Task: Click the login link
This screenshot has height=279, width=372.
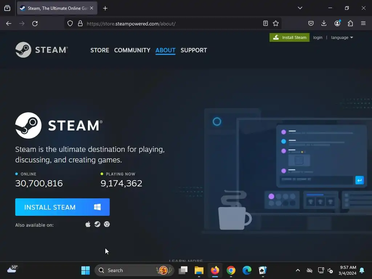Action: (x=318, y=37)
